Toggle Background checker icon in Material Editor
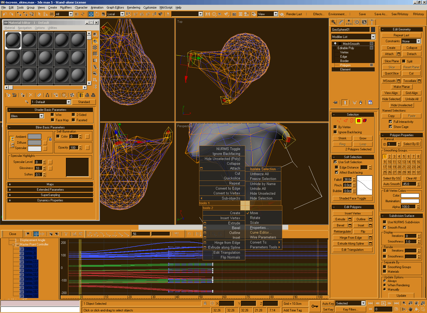The width and height of the screenshot is (427, 313). pos(95,47)
